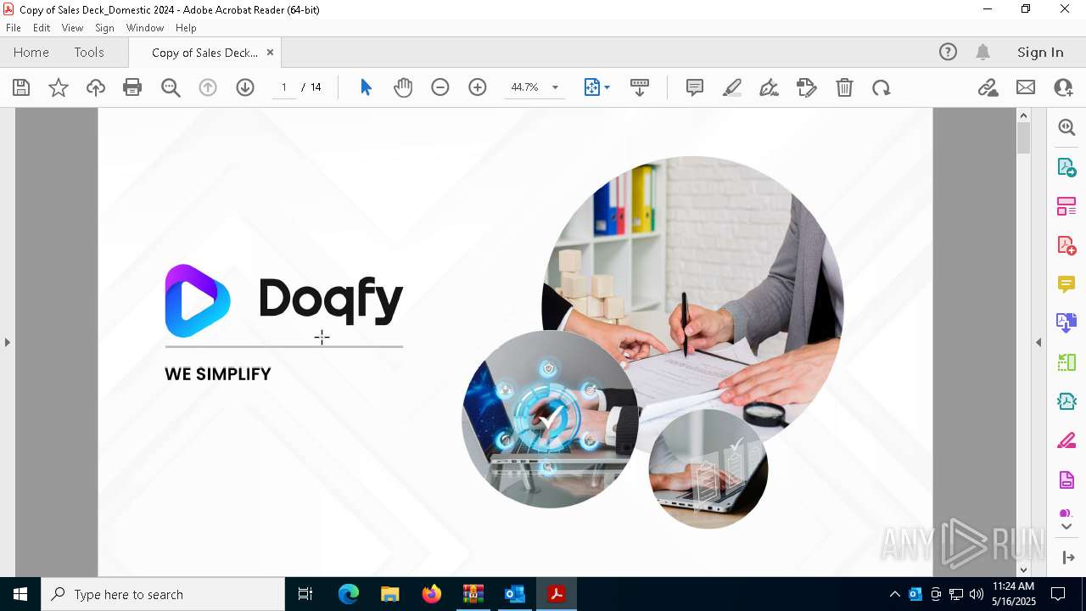Open the Fill and Sign tool
This screenshot has height=611, width=1086.
coord(807,87)
